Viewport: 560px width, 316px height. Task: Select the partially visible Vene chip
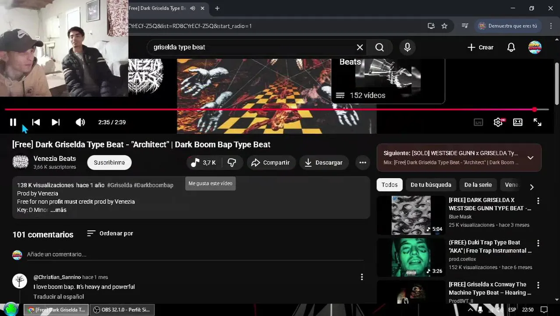[x=511, y=185]
